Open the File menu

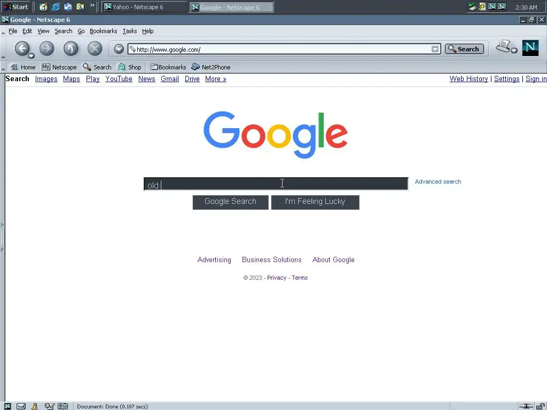pos(13,31)
